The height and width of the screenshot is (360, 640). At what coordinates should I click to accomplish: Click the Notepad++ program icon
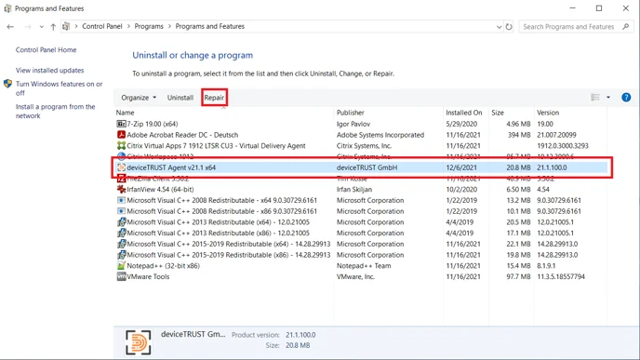[121, 266]
